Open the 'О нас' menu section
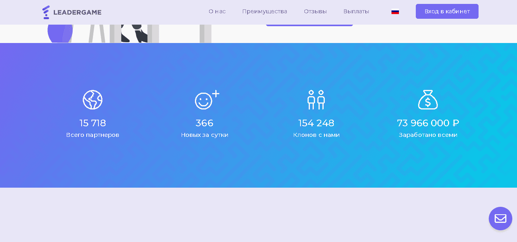Viewport: 517px width, 242px height. click(217, 11)
